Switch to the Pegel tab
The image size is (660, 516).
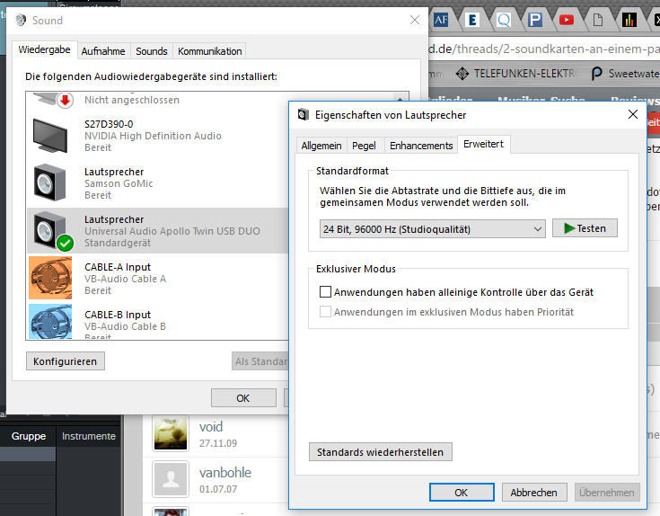click(x=364, y=146)
